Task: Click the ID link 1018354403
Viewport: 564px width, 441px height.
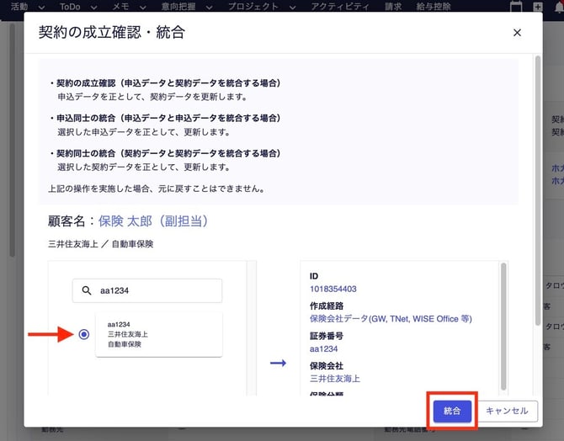Action: 333,289
